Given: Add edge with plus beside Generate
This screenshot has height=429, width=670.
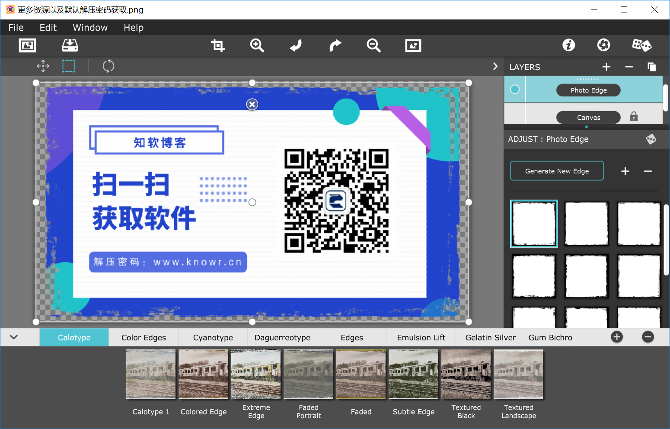Looking at the screenshot, I should click(x=625, y=171).
